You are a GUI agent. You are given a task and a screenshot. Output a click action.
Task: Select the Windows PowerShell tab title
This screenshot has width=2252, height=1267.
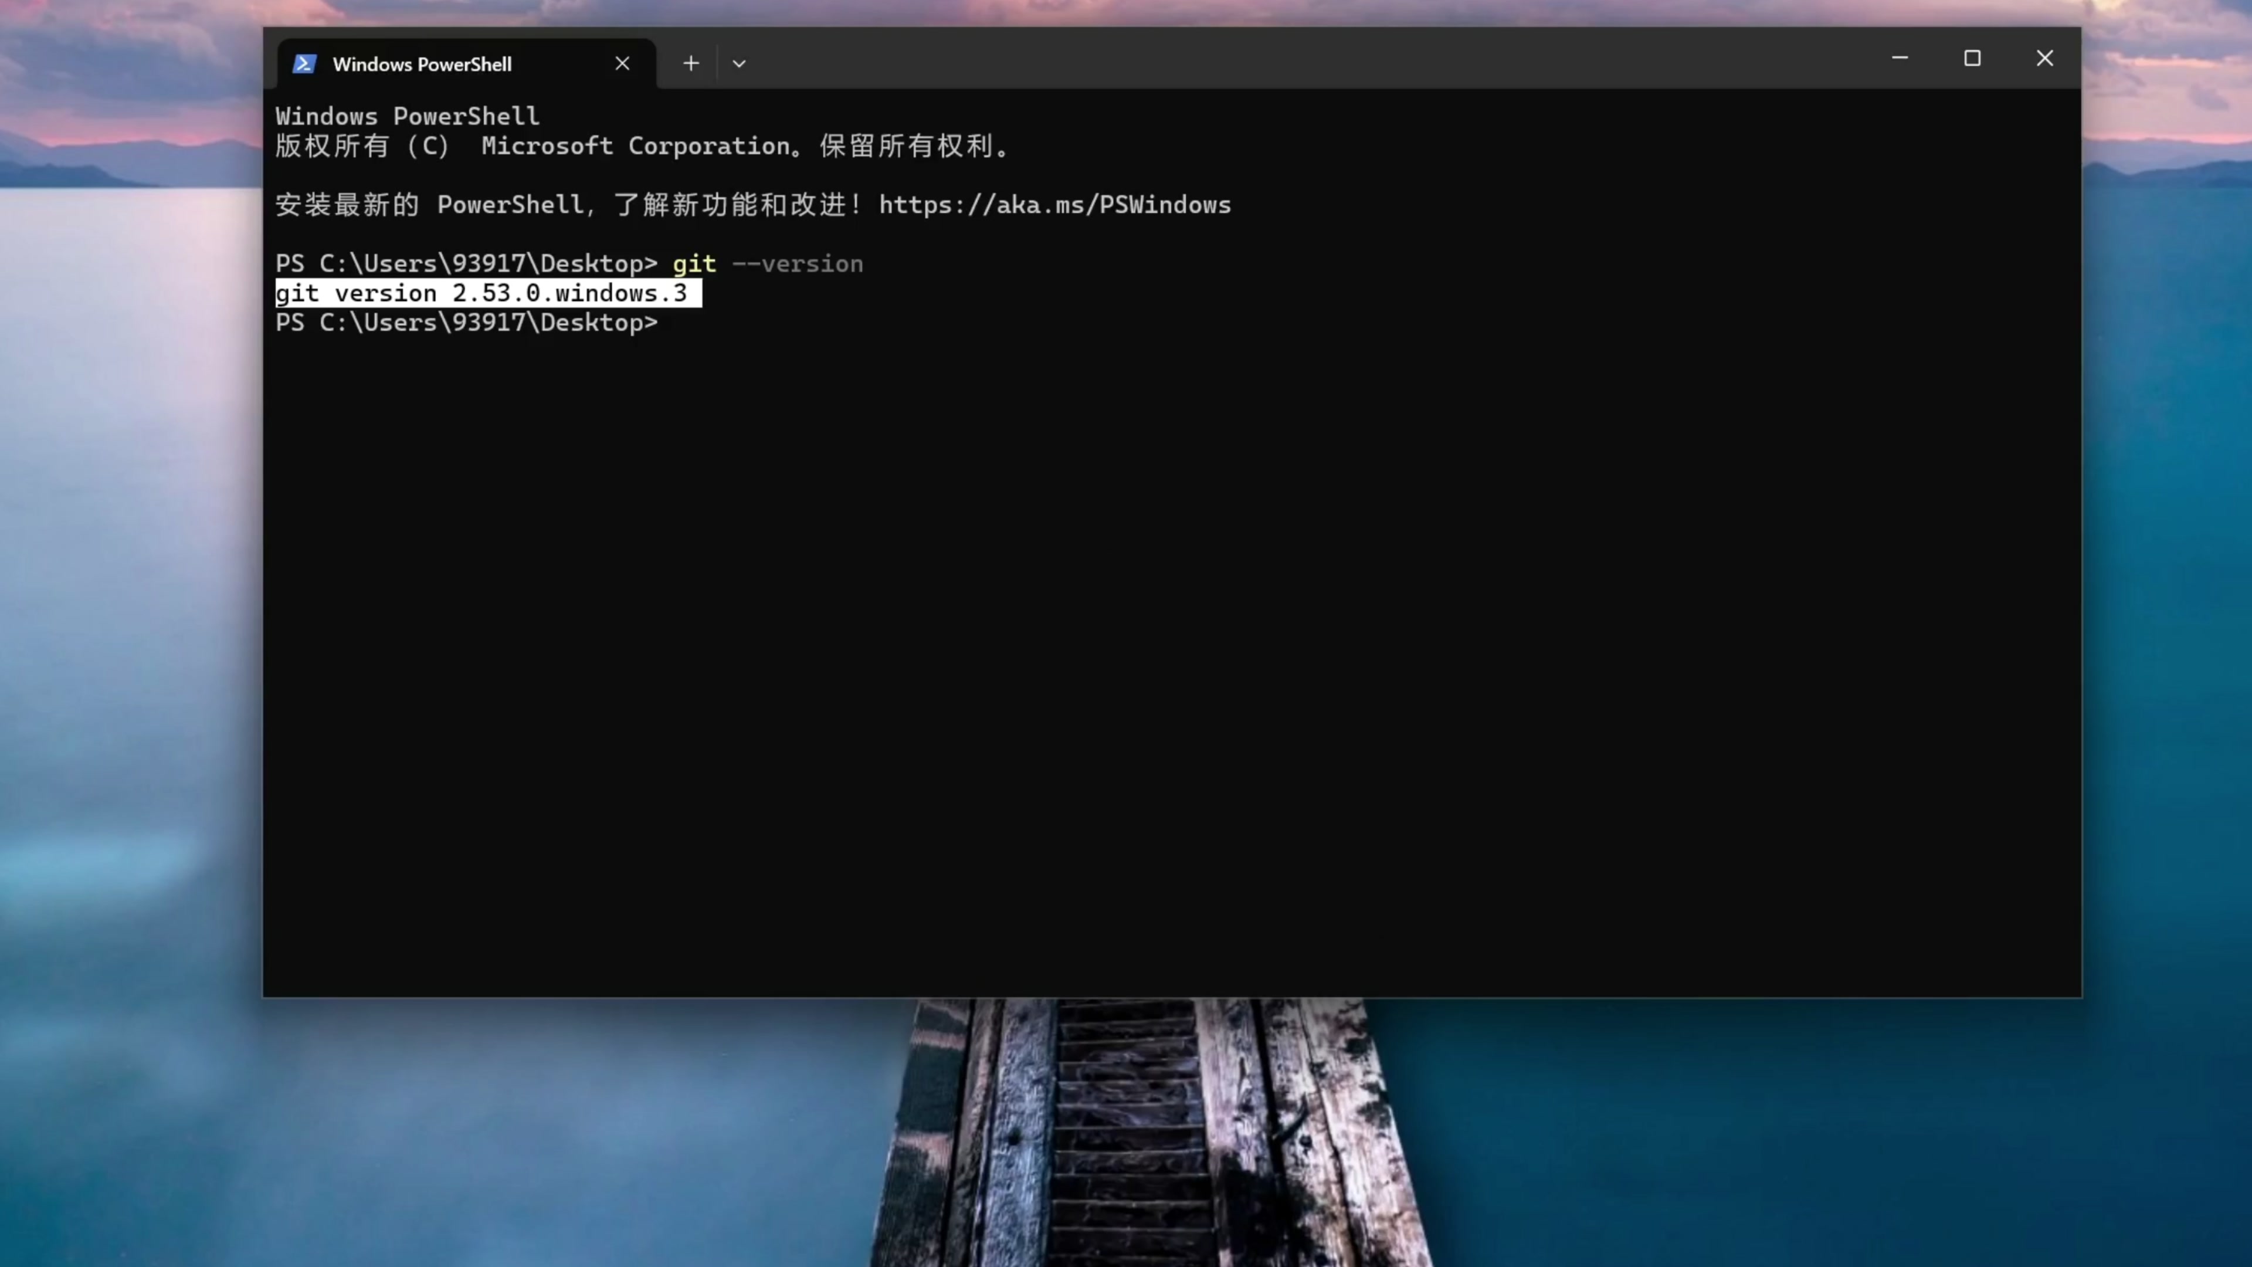pos(422,64)
